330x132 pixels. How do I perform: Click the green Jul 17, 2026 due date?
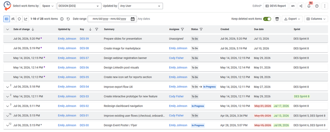(281, 106)
